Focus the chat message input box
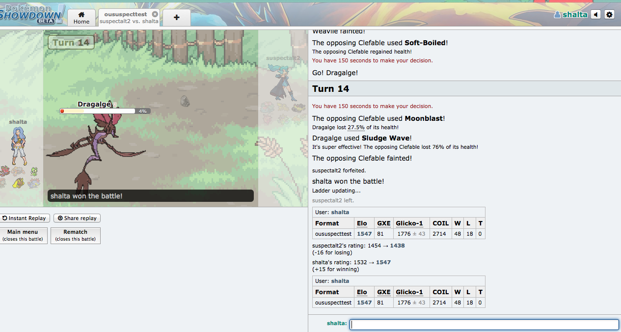The height and width of the screenshot is (332, 621). tap(484, 325)
